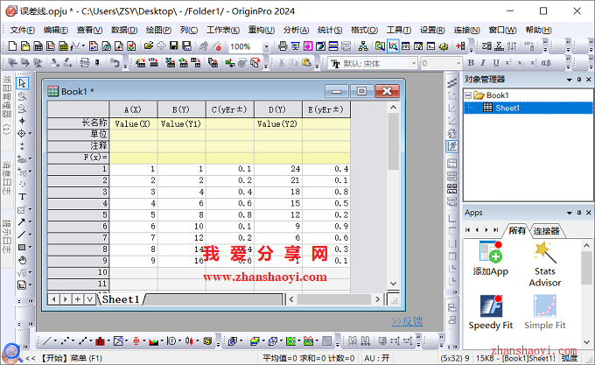This screenshot has height=365, width=595.
Task: Open the column chart type dropdown arrow
Action: (108, 341)
